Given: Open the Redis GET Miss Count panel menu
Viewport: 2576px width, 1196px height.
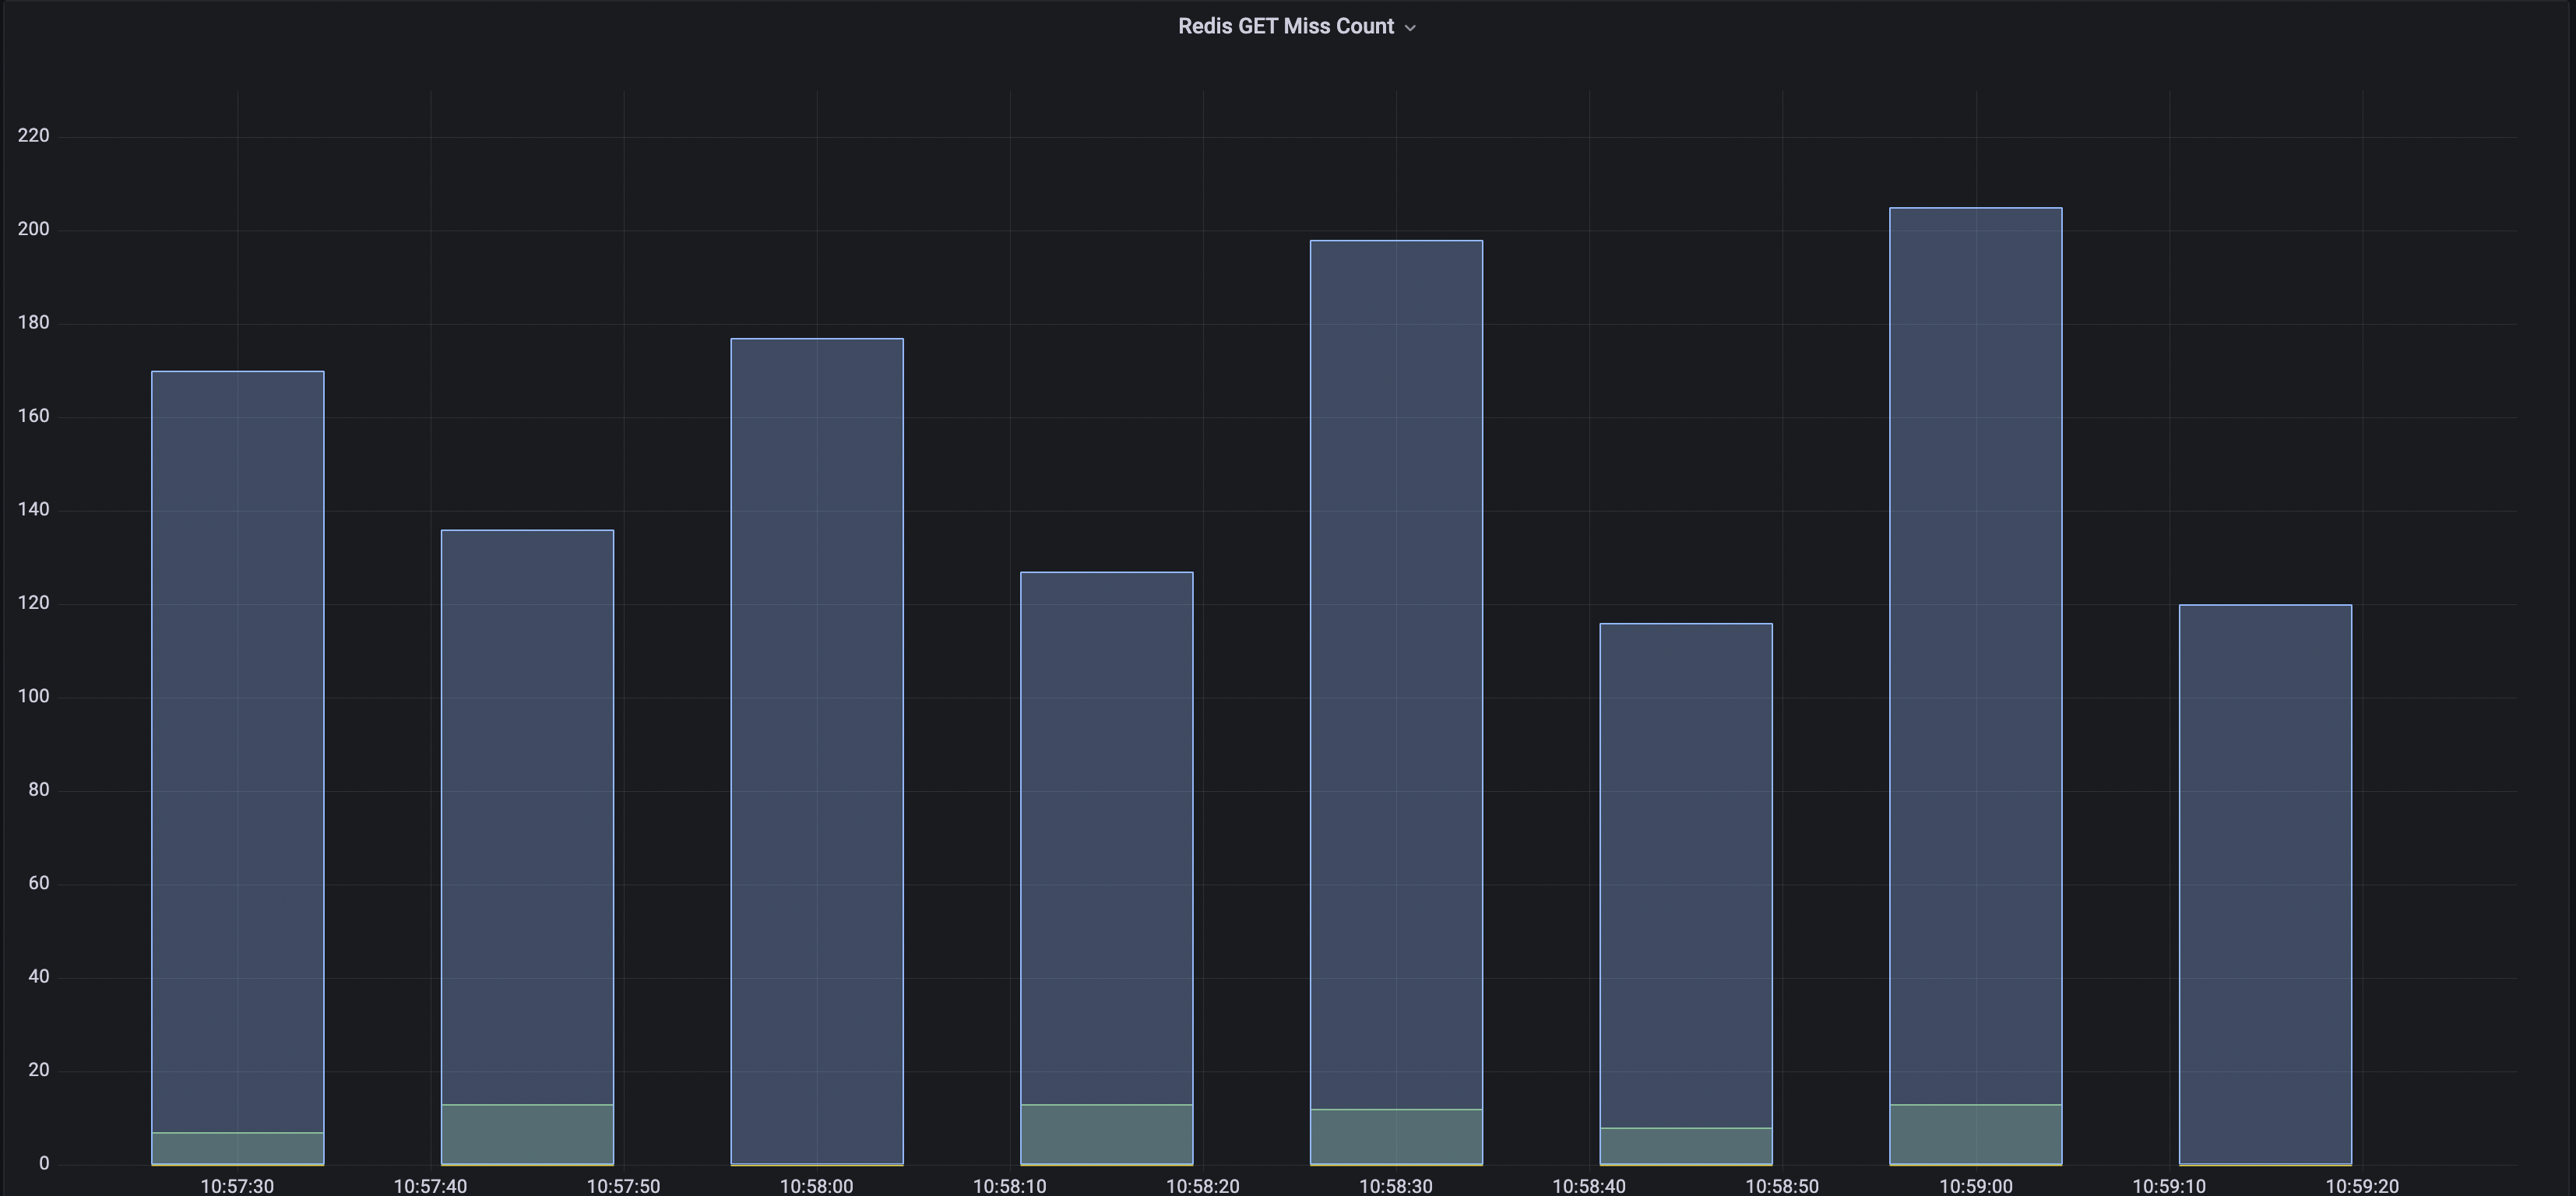Looking at the screenshot, I should tap(1296, 27).
